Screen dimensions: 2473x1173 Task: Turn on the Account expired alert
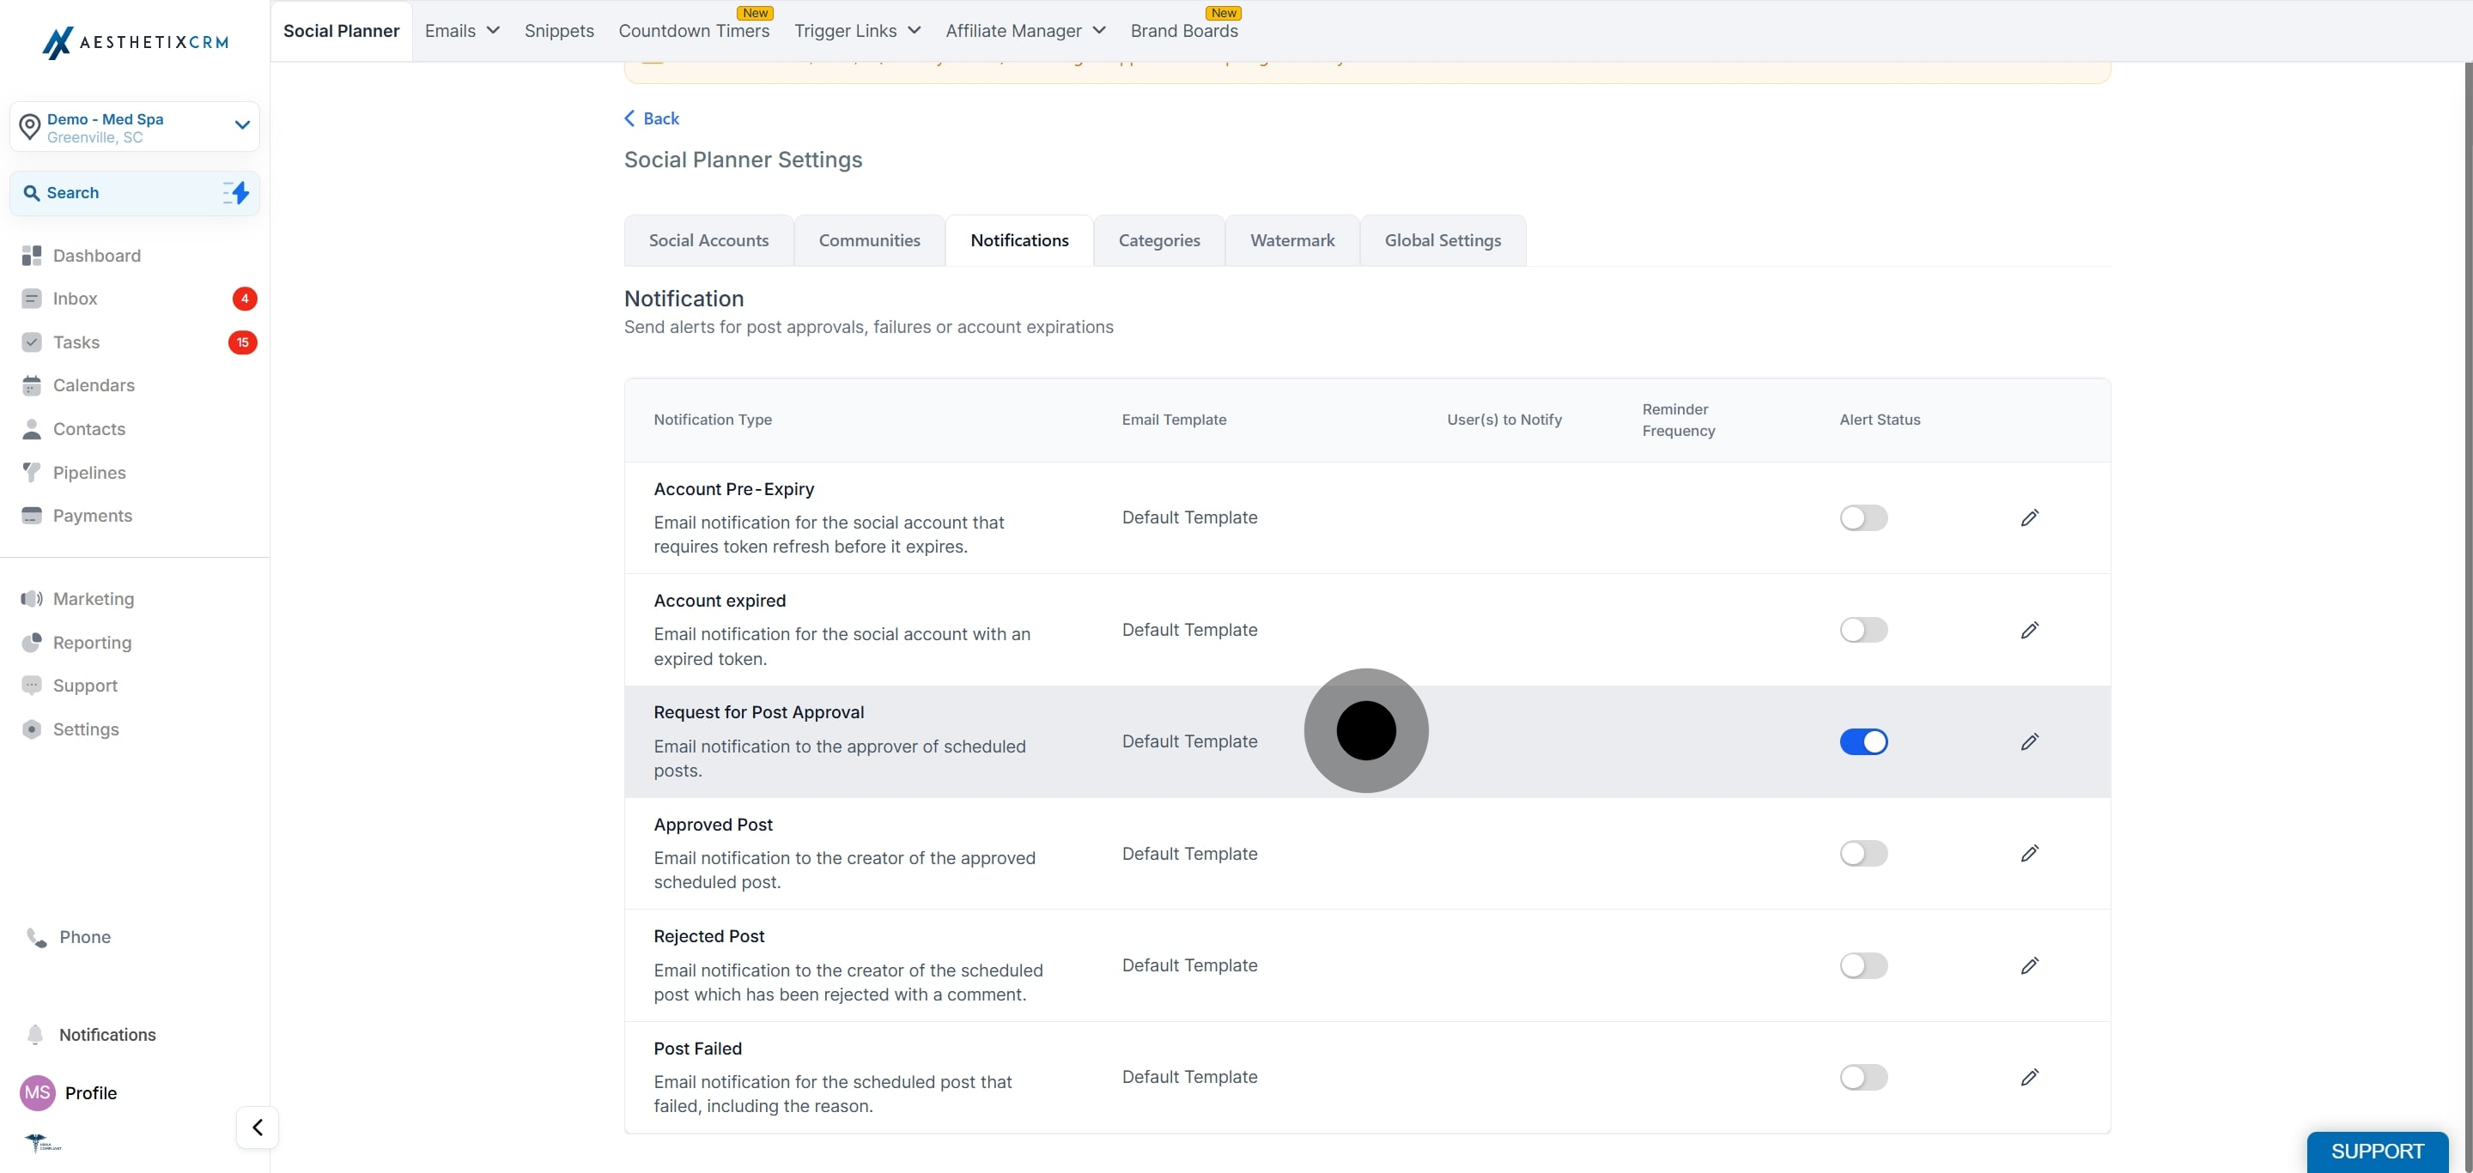tap(1863, 630)
